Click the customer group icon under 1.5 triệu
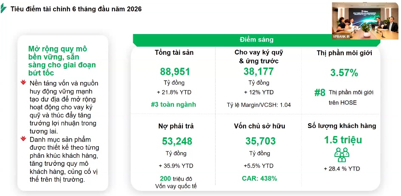Screen dimensions: 401x196 [x=342, y=155]
